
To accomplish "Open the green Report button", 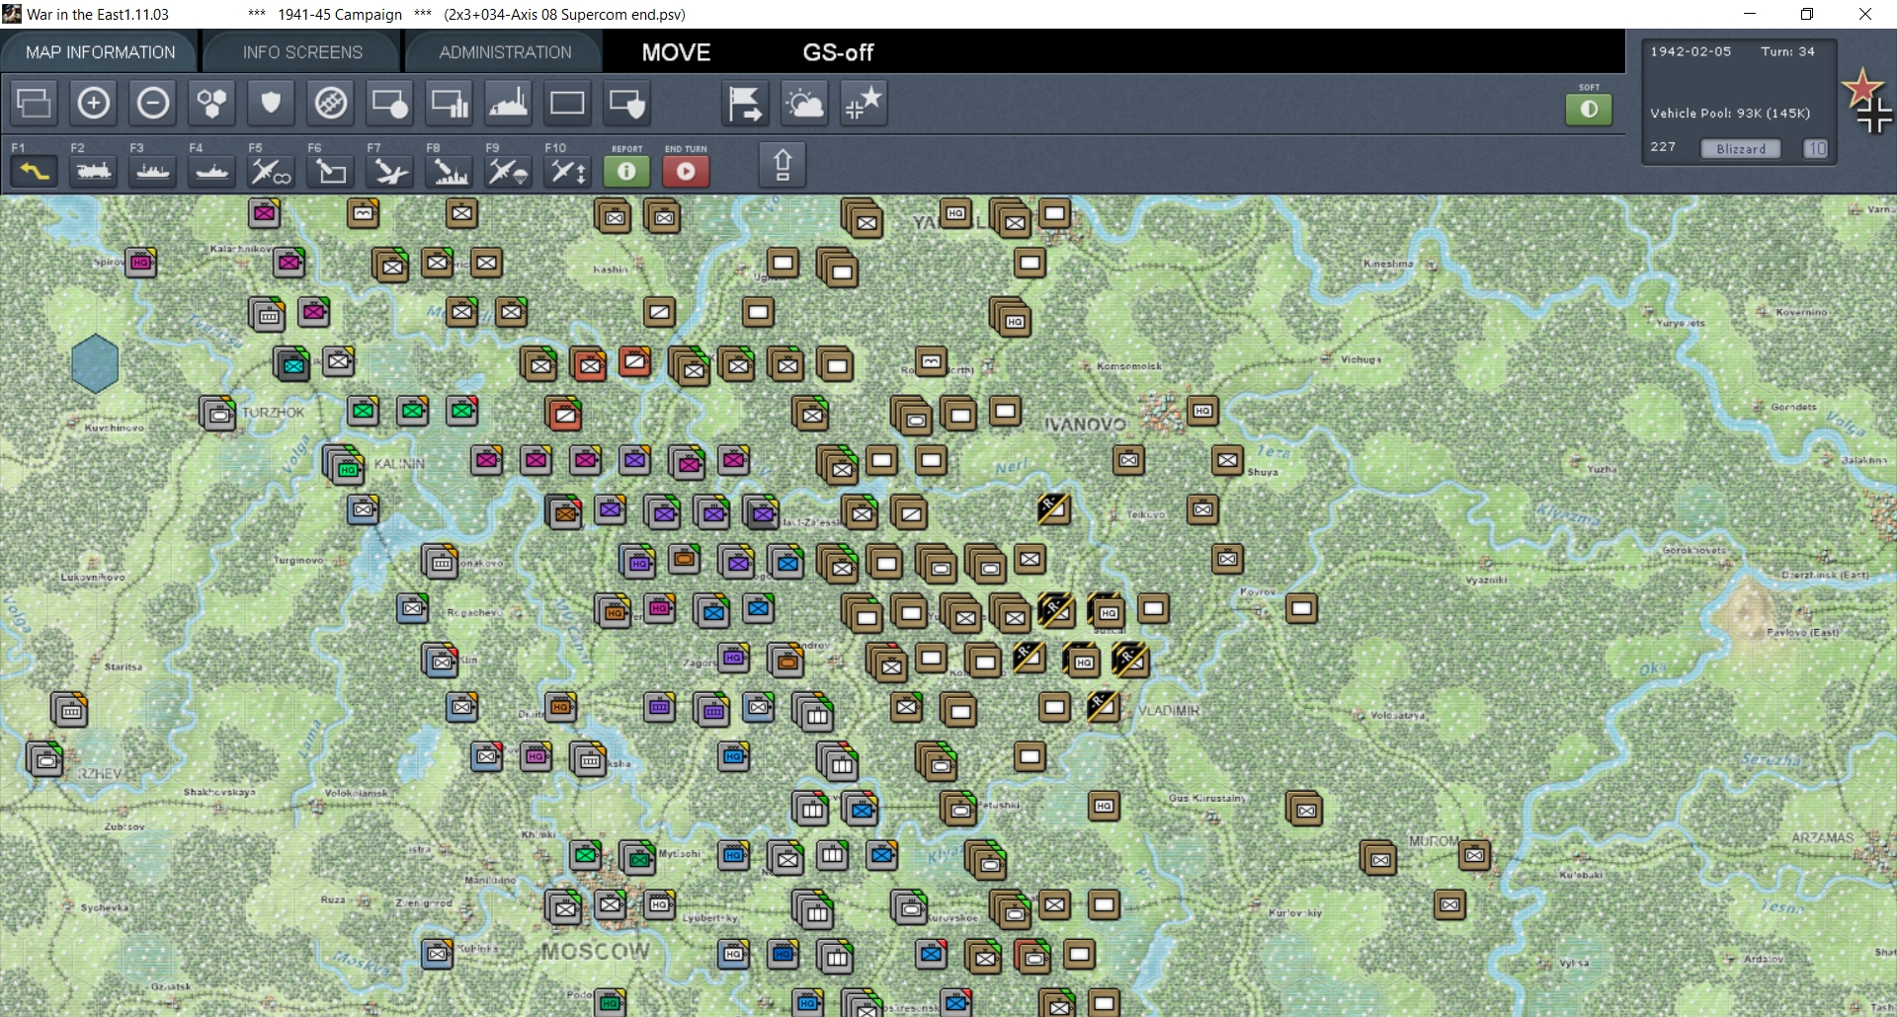I will click(x=626, y=171).
